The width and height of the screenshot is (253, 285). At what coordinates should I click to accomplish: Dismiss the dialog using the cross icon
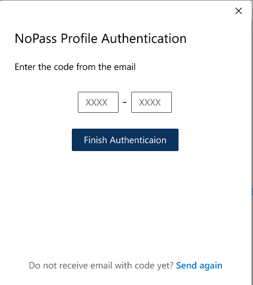point(239,11)
